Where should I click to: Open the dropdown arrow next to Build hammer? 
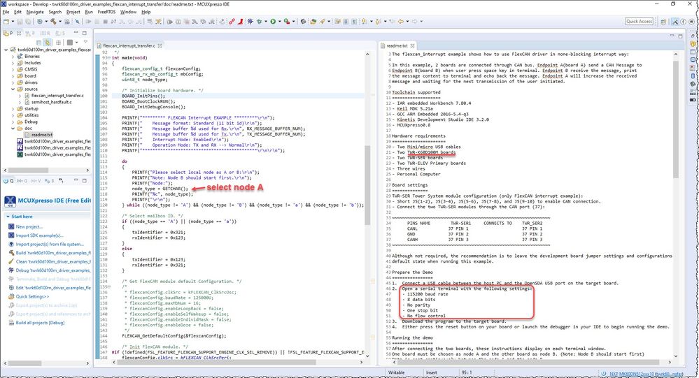coord(59,22)
